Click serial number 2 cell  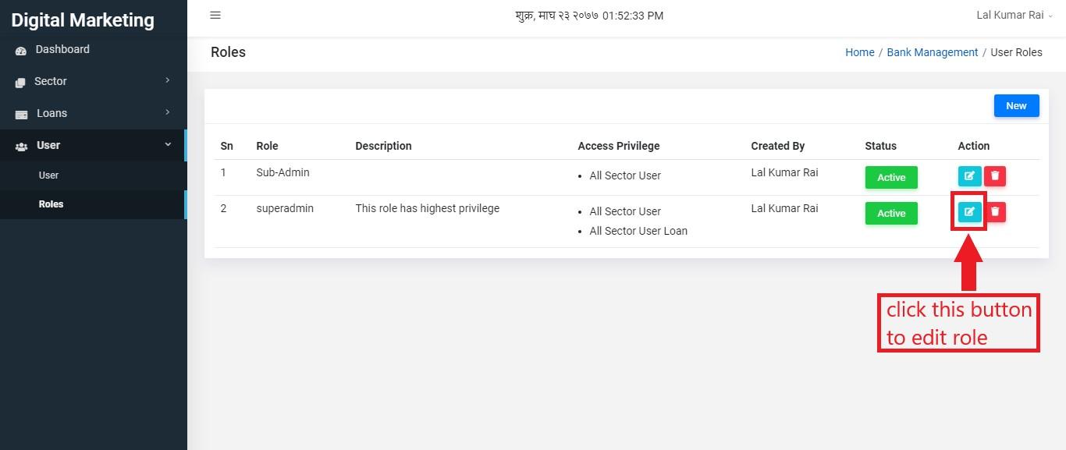[x=223, y=208]
